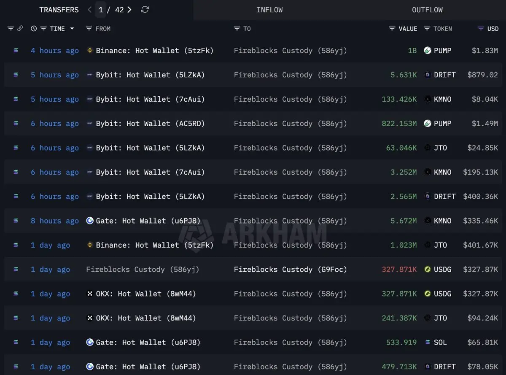This screenshot has height=375, width=506.
Task: Go to next transfers page
Action: click(129, 10)
